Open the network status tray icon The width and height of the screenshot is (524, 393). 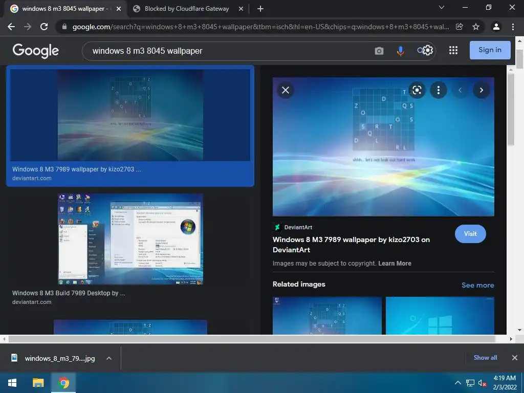tap(470, 383)
